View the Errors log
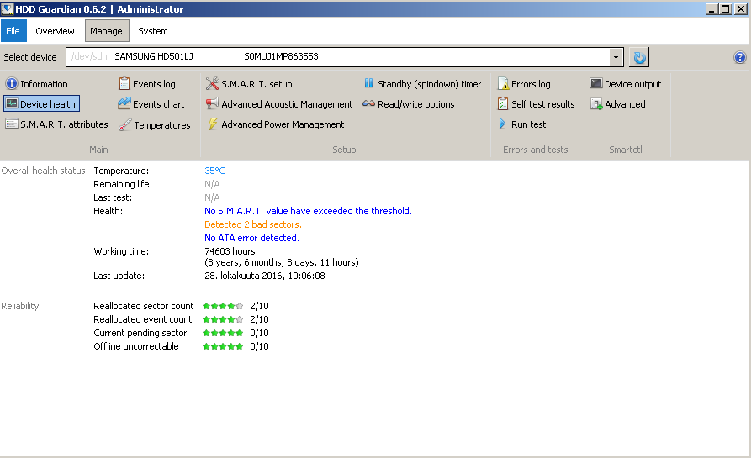The image size is (751, 458). point(524,84)
